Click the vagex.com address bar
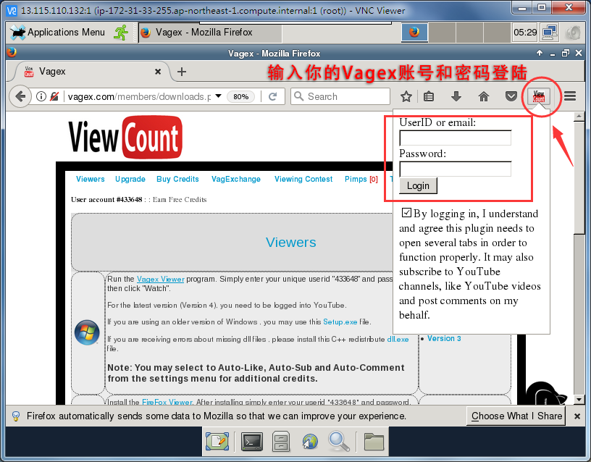The image size is (591, 462). pyautogui.click(x=139, y=96)
